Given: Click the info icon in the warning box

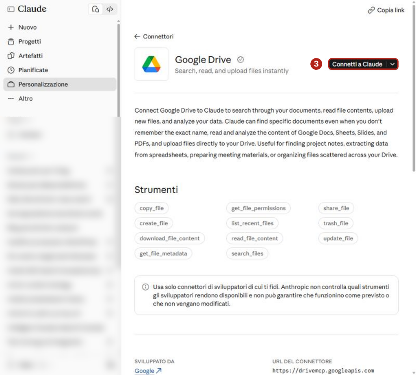Looking at the screenshot, I should pyautogui.click(x=145, y=287).
